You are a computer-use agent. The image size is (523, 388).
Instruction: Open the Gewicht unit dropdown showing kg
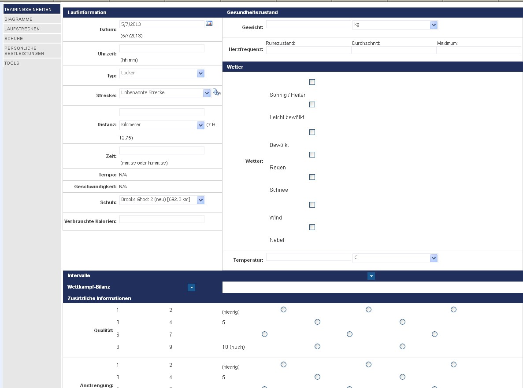[434, 25]
